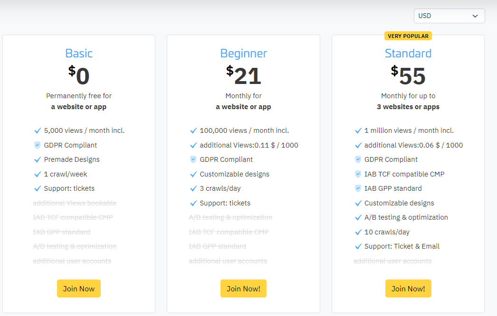Click the IAB GPP standard shield icon in Standard

358,188
